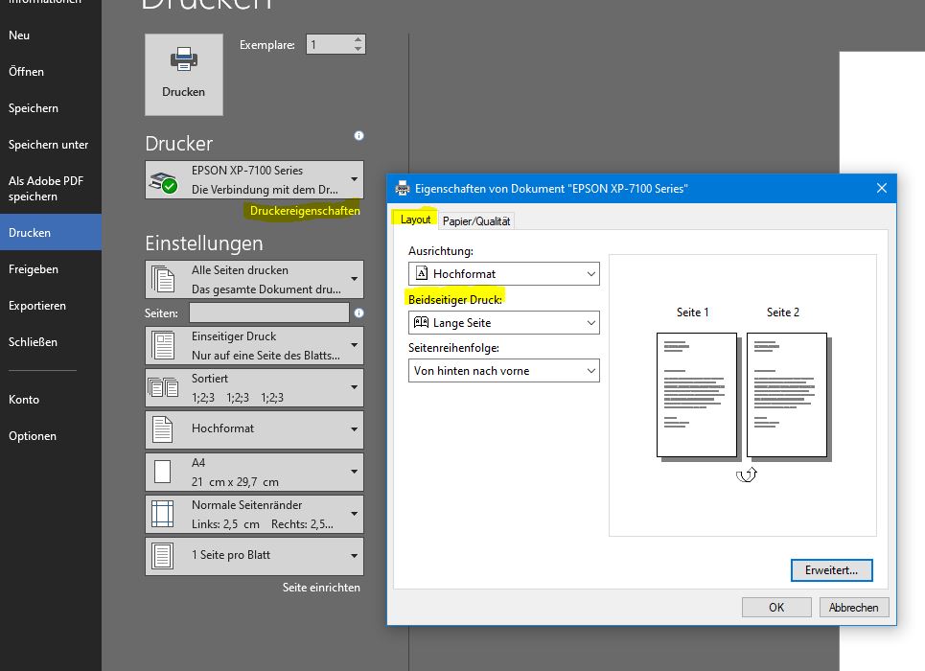Viewport: 925px width, 671px height.
Task: Close the Eigenschaften von Dokument dialog
Action: [x=881, y=188]
